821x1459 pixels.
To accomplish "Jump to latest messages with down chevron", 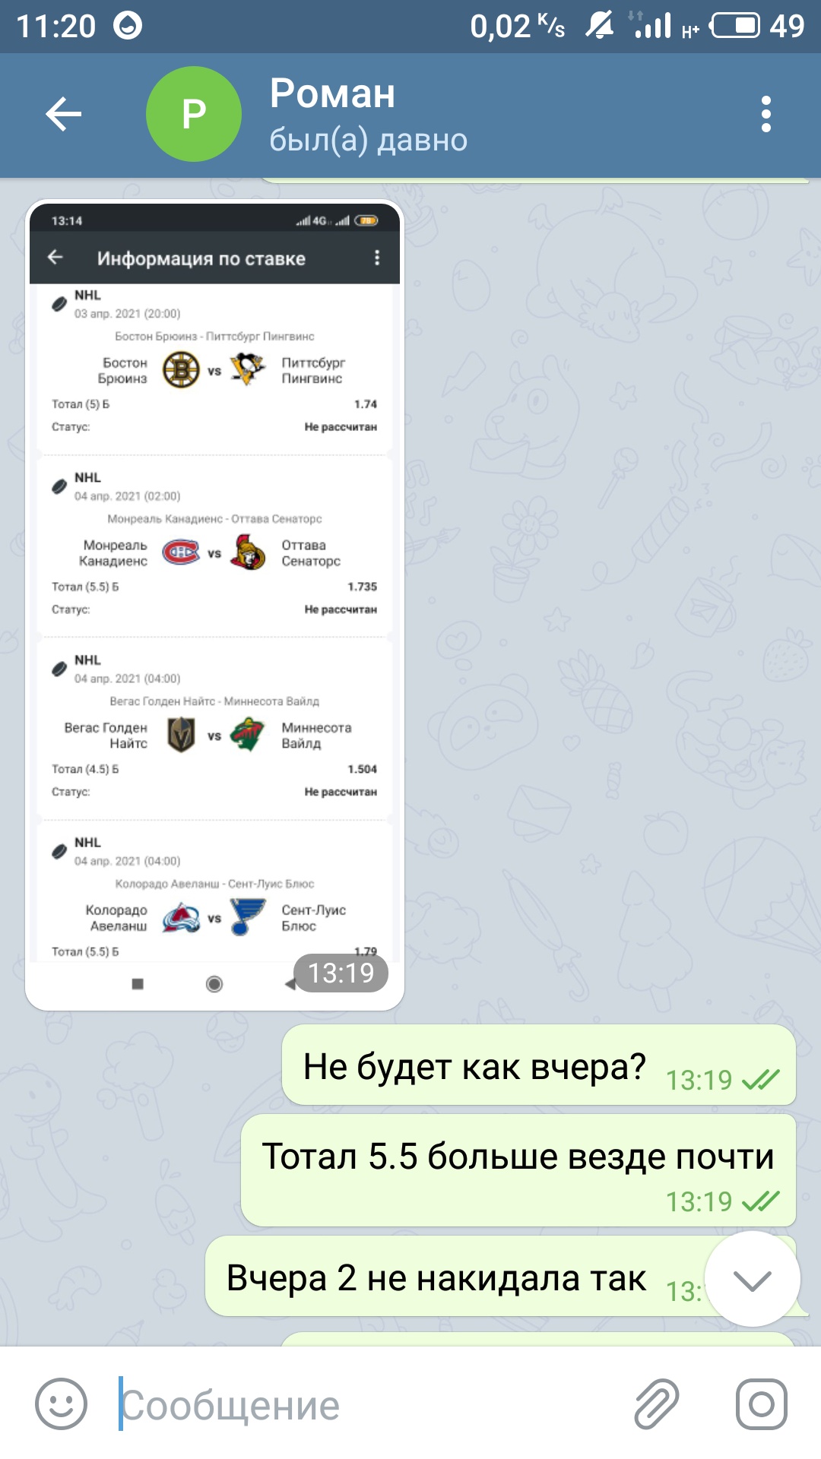I will 753,1280.
